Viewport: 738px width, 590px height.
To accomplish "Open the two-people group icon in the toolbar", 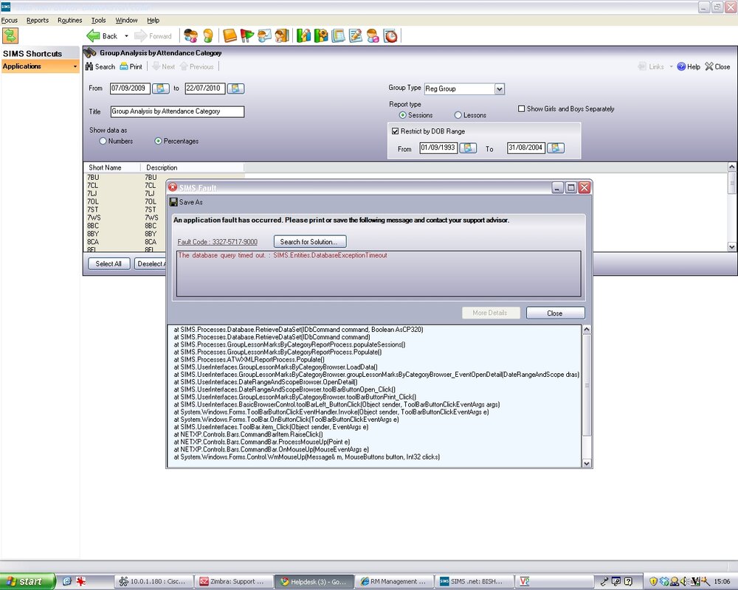I will click(x=190, y=35).
